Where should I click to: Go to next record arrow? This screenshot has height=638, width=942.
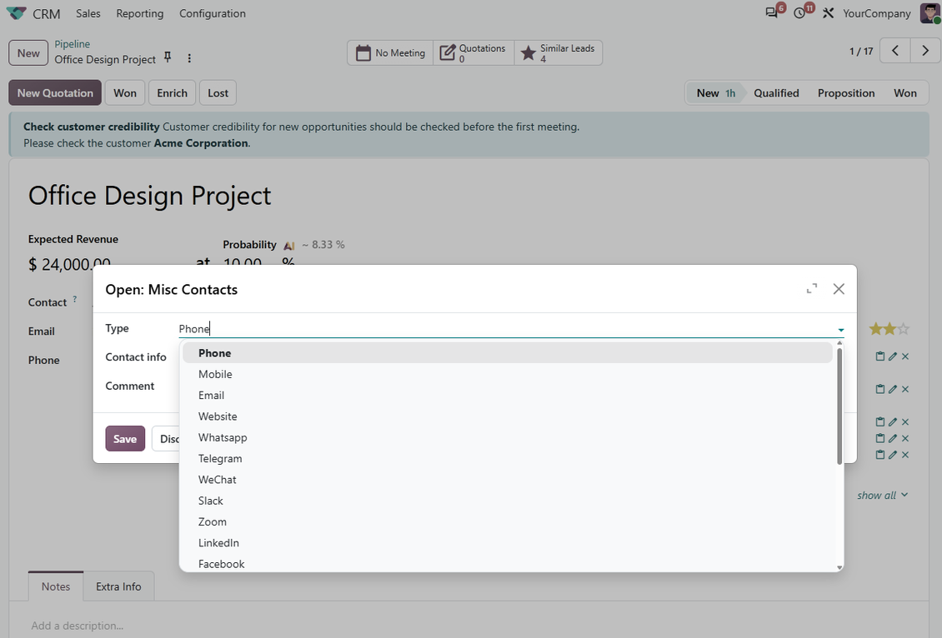[925, 51]
